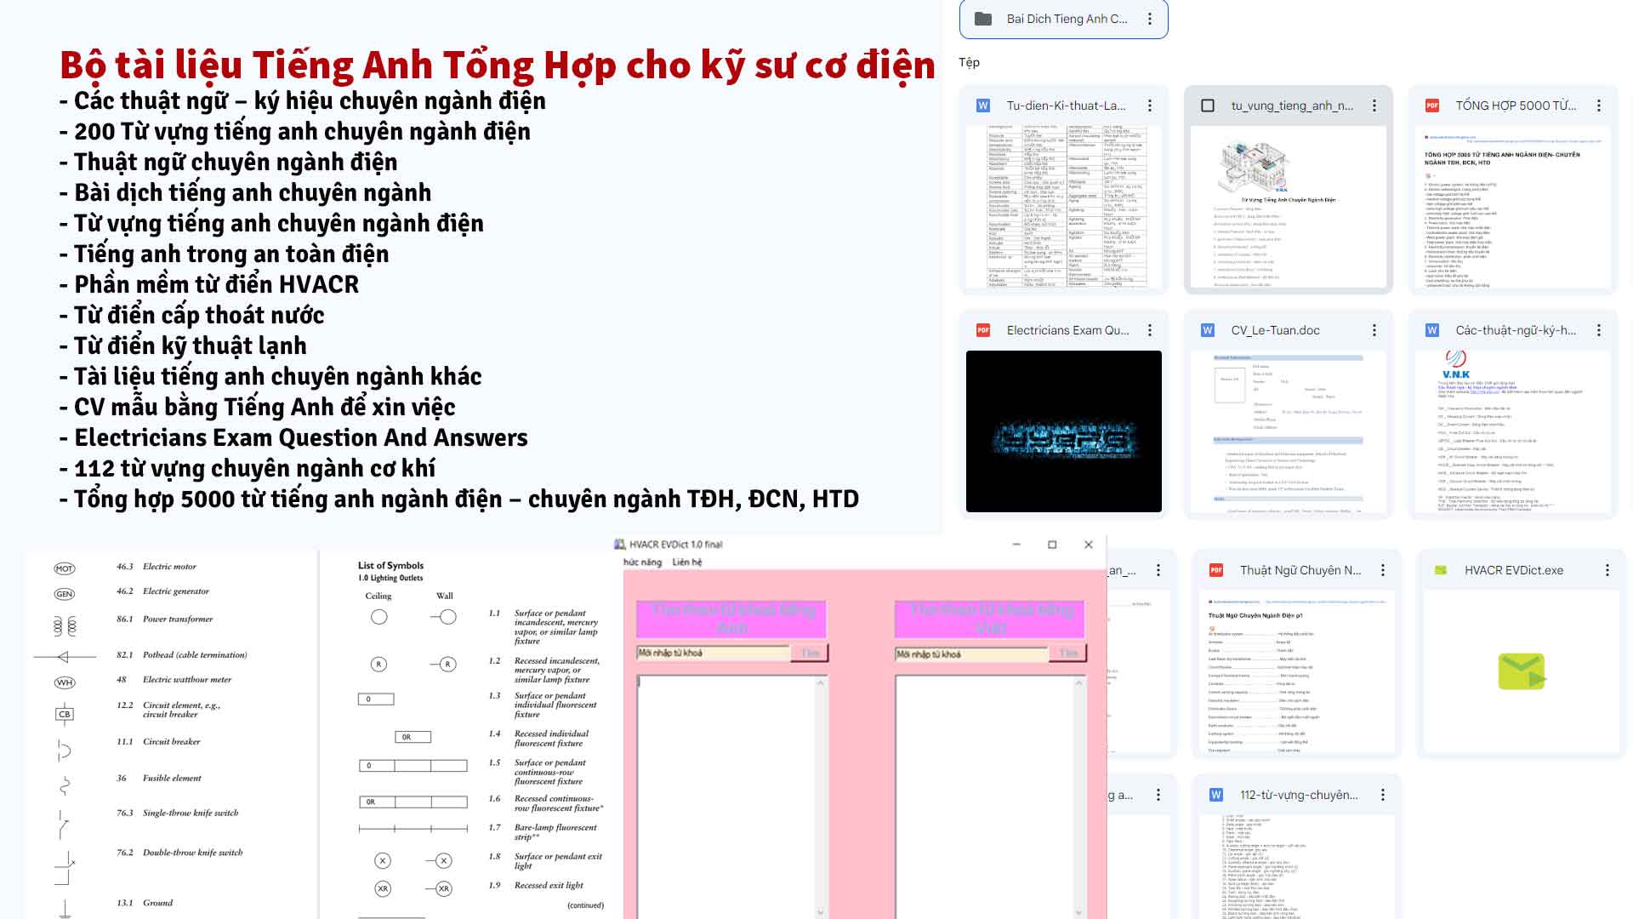1633x919 pixels.
Task: Open more actions for Electricians Exam Qu file
Action: tap(1150, 330)
